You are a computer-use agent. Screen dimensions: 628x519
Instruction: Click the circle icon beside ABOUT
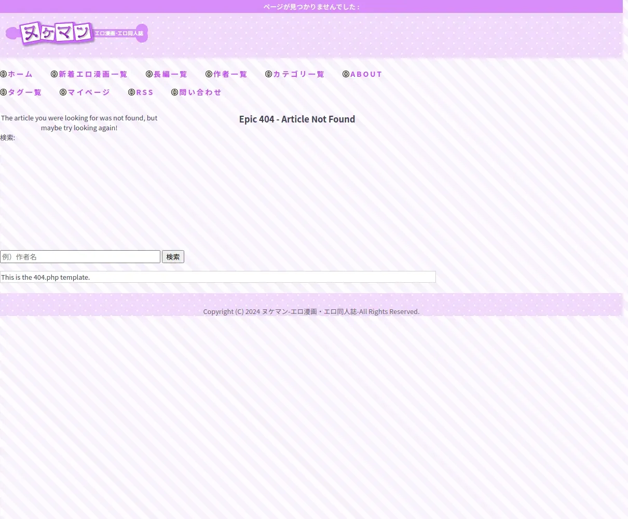coord(346,74)
